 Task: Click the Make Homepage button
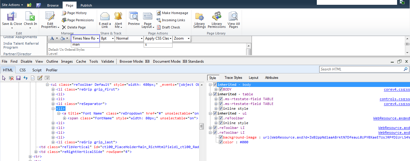pos(172,13)
